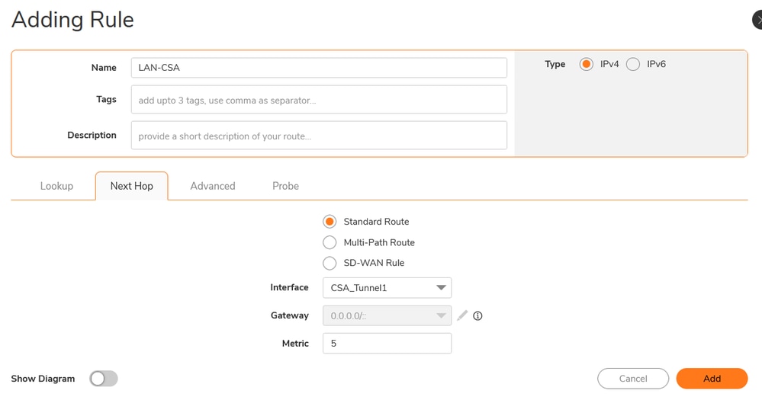Choose the SD-WAN Rule option
The width and height of the screenshot is (762, 400).
(x=330, y=263)
